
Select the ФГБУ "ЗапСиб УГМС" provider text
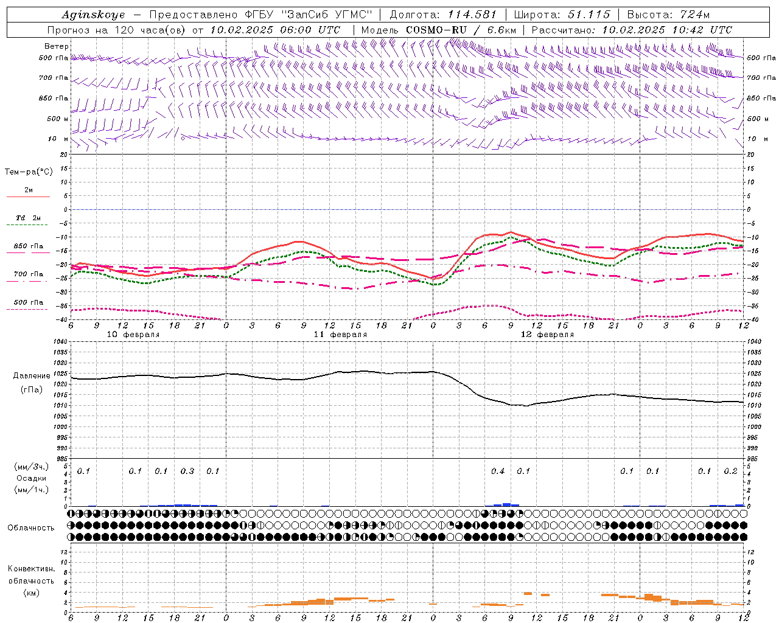[308, 15]
